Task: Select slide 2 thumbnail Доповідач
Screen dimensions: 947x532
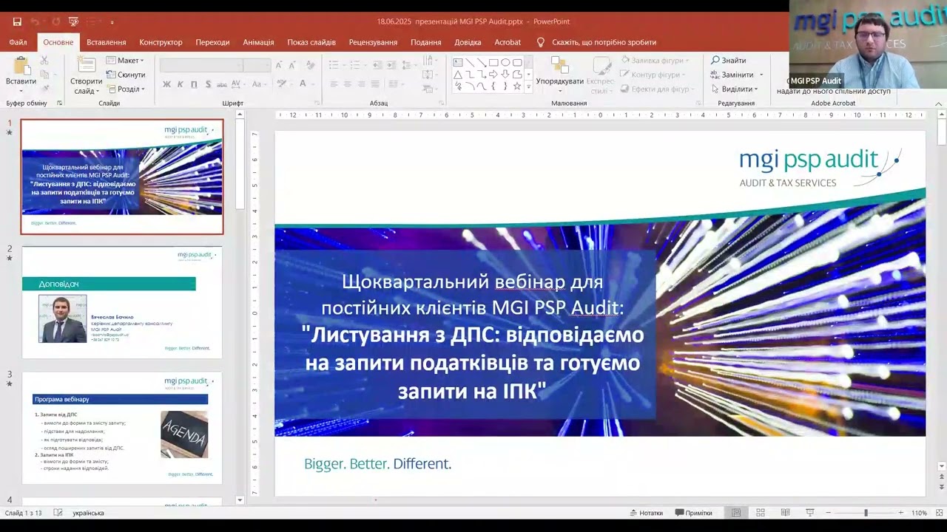Action: click(x=122, y=303)
